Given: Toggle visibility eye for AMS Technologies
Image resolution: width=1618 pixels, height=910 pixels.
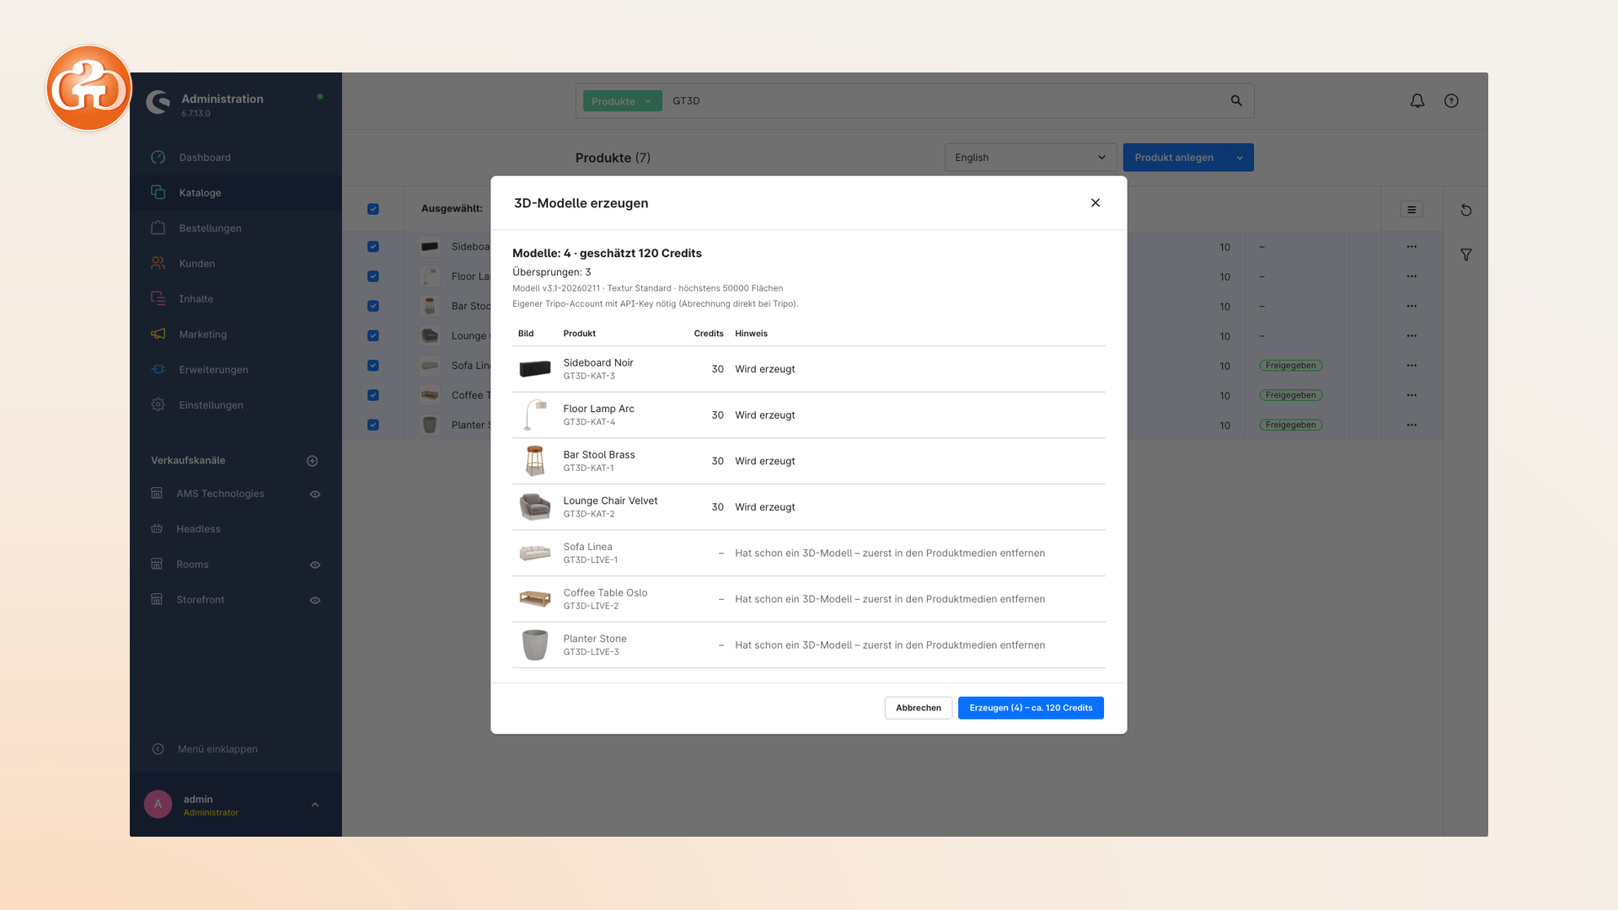Looking at the screenshot, I should (315, 495).
